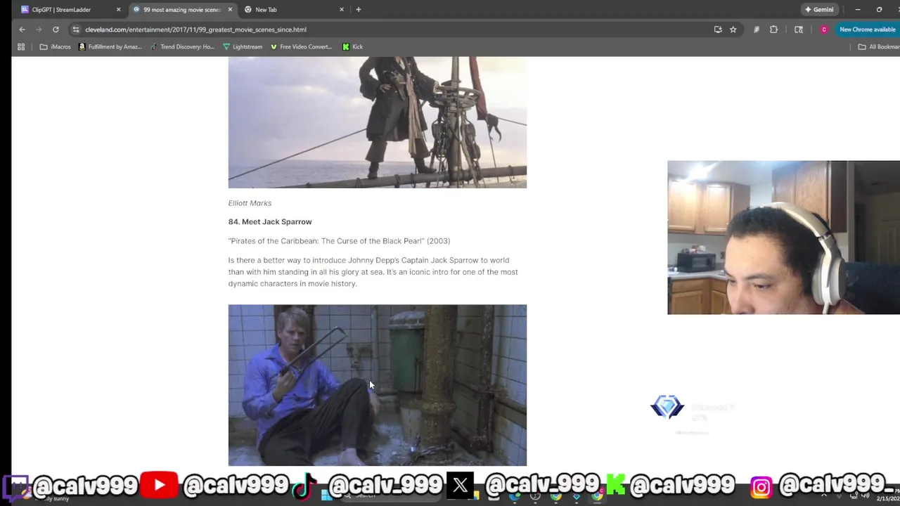Open the apps grid in bookmarks bar
Screen dimensions: 900x506
21,47
